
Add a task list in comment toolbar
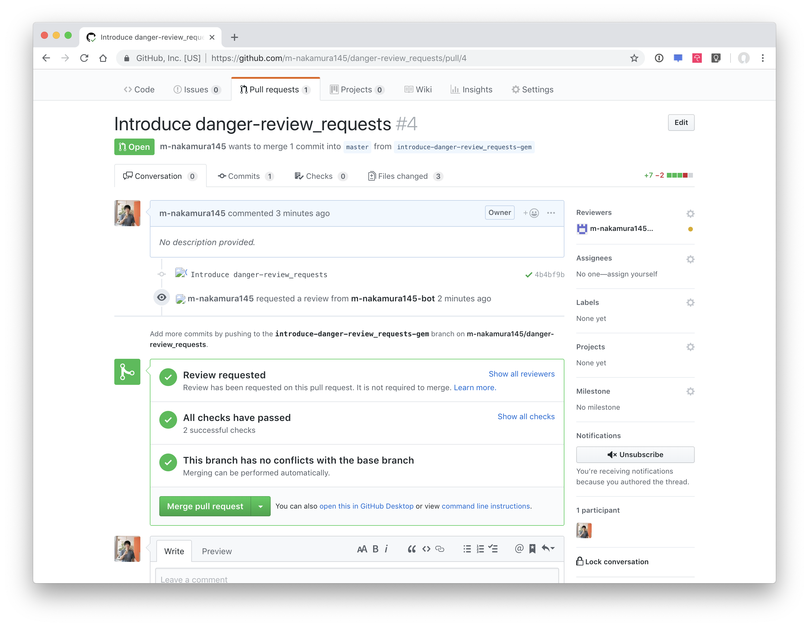(x=493, y=549)
